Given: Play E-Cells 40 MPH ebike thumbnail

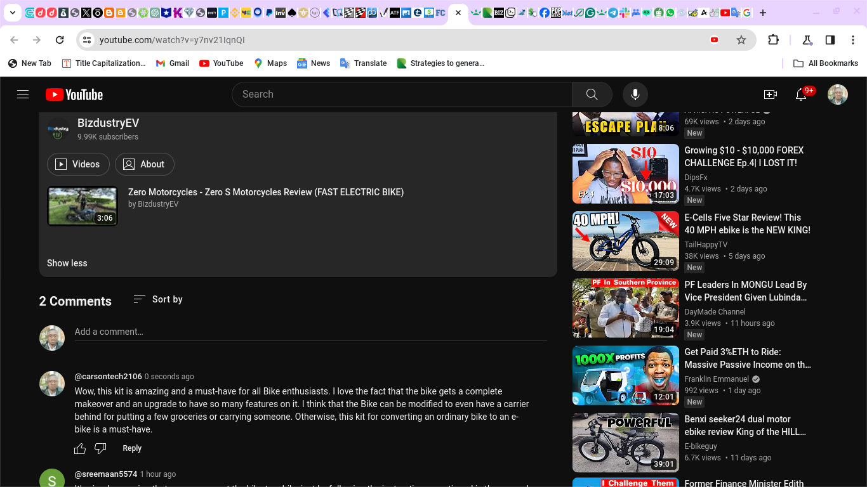Looking at the screenshot, I should 626,241.
